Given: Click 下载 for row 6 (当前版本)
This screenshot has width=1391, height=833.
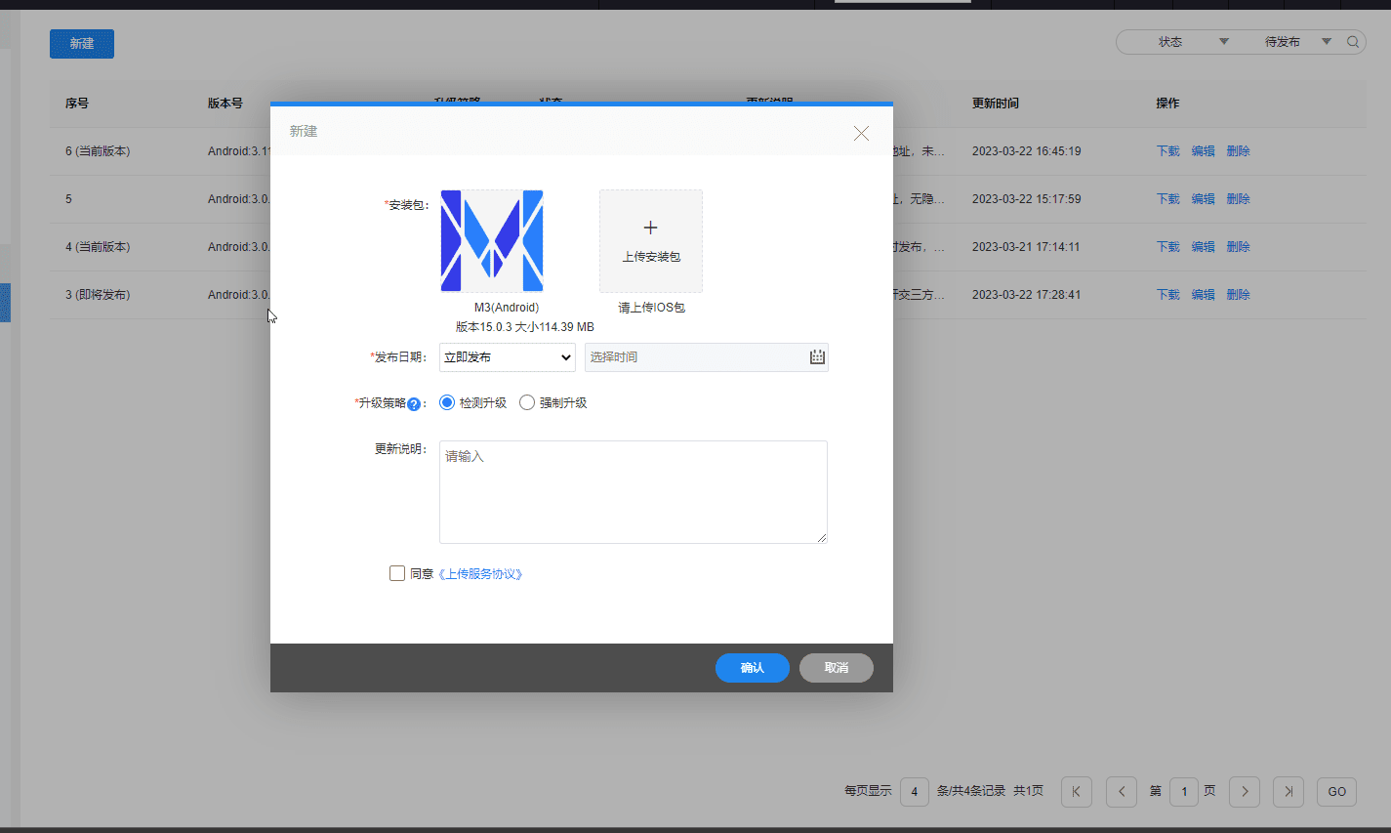Looking at the screenshot, I should pos(1168,151).
